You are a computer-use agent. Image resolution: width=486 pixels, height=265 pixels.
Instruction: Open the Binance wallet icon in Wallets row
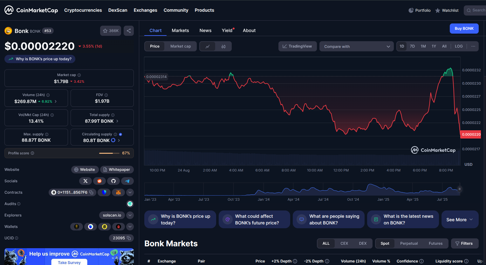point(77,227)
